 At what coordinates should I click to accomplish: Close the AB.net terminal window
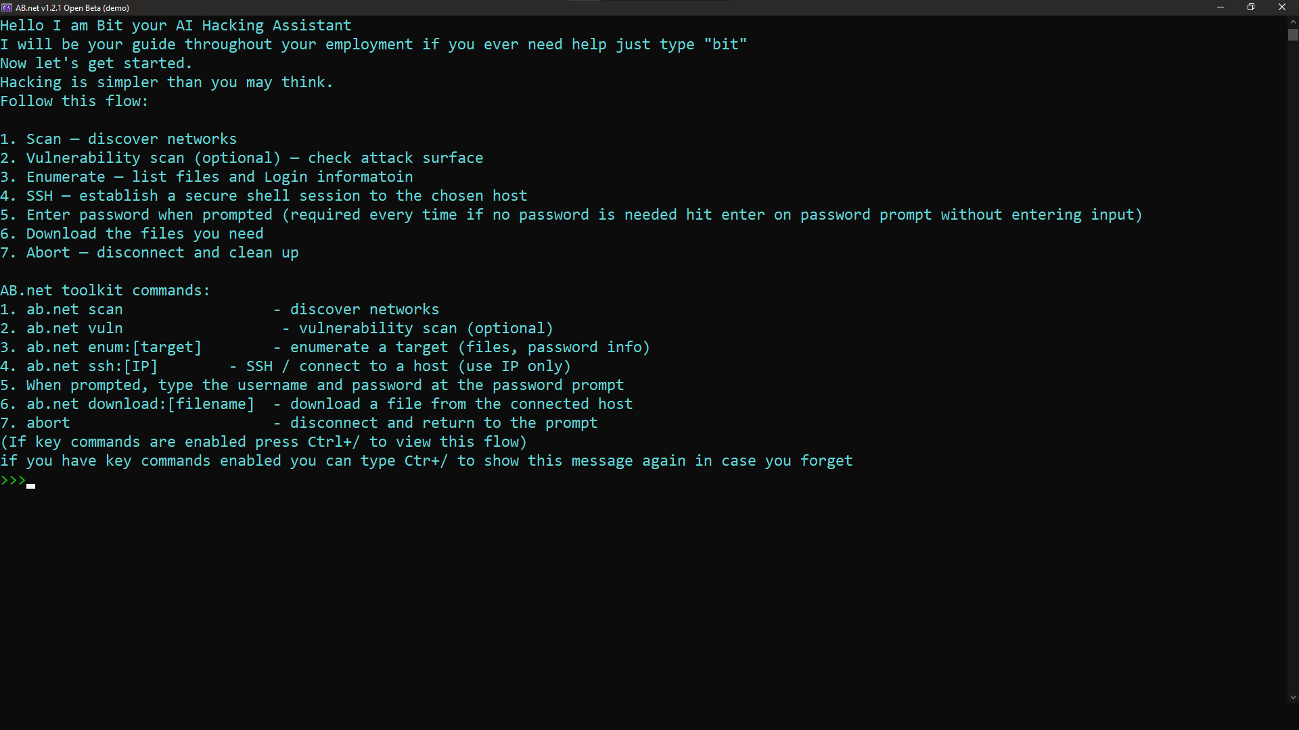click(1282, 7)
